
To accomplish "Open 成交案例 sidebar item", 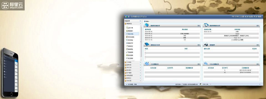I will click(129, 58).
